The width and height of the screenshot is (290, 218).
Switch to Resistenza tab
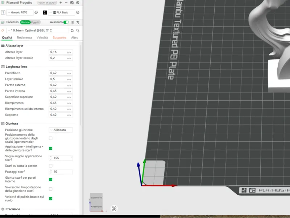pos(24,37)
